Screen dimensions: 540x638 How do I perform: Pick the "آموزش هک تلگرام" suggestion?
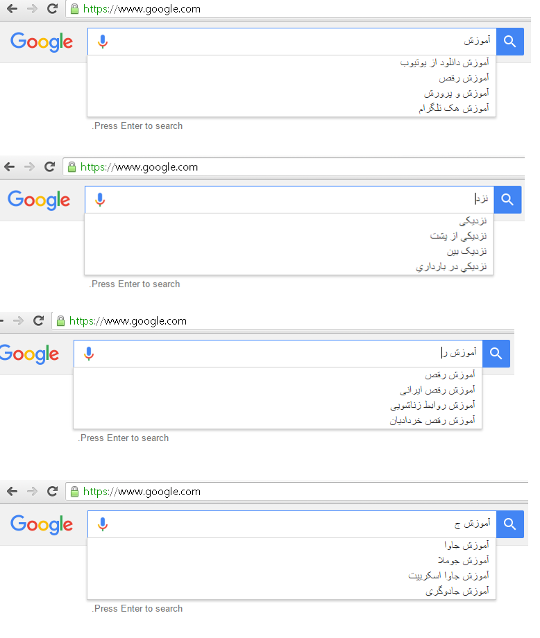453,108
